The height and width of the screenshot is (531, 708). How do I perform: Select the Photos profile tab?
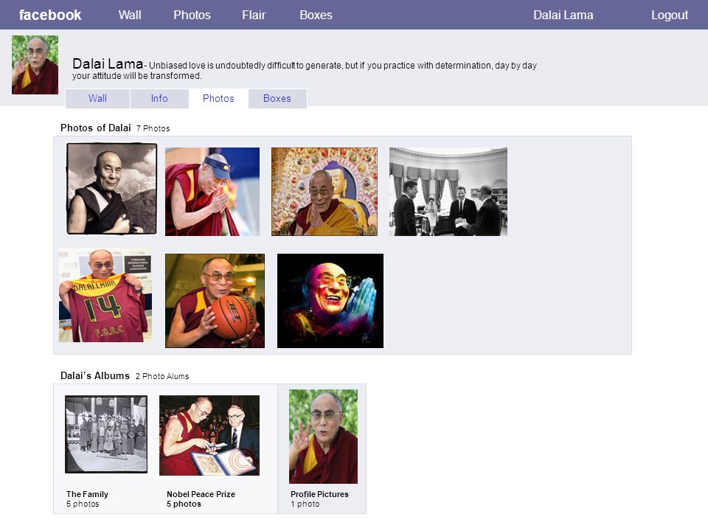(218, 98)
